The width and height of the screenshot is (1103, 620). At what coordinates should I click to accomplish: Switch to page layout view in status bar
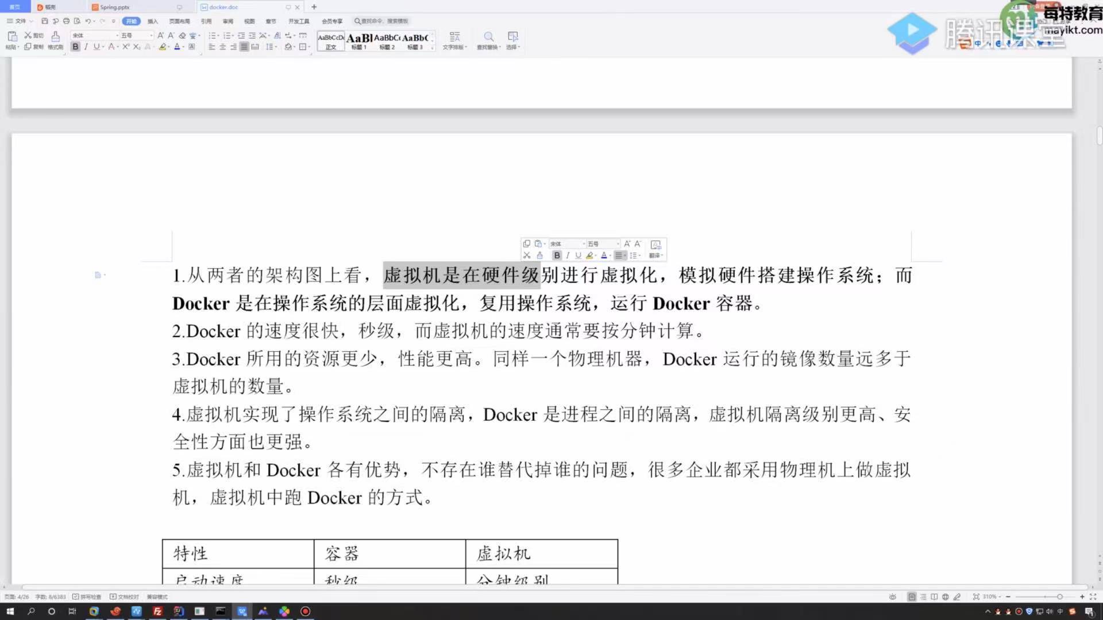tap(912, 597)
